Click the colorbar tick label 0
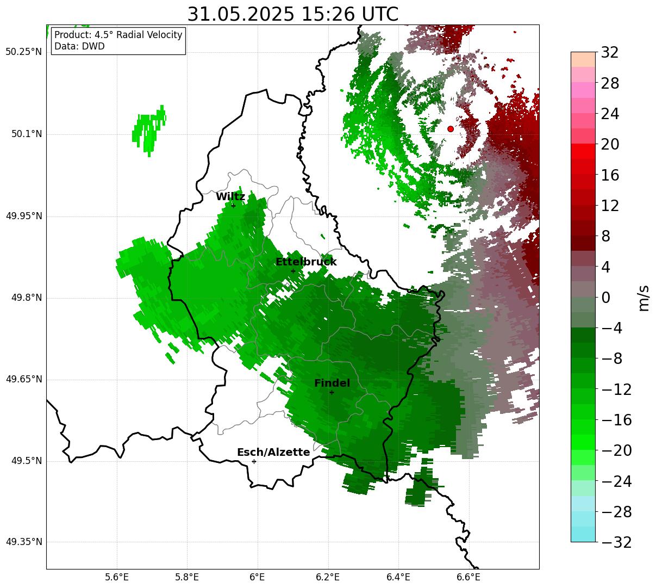 [605, 298]
